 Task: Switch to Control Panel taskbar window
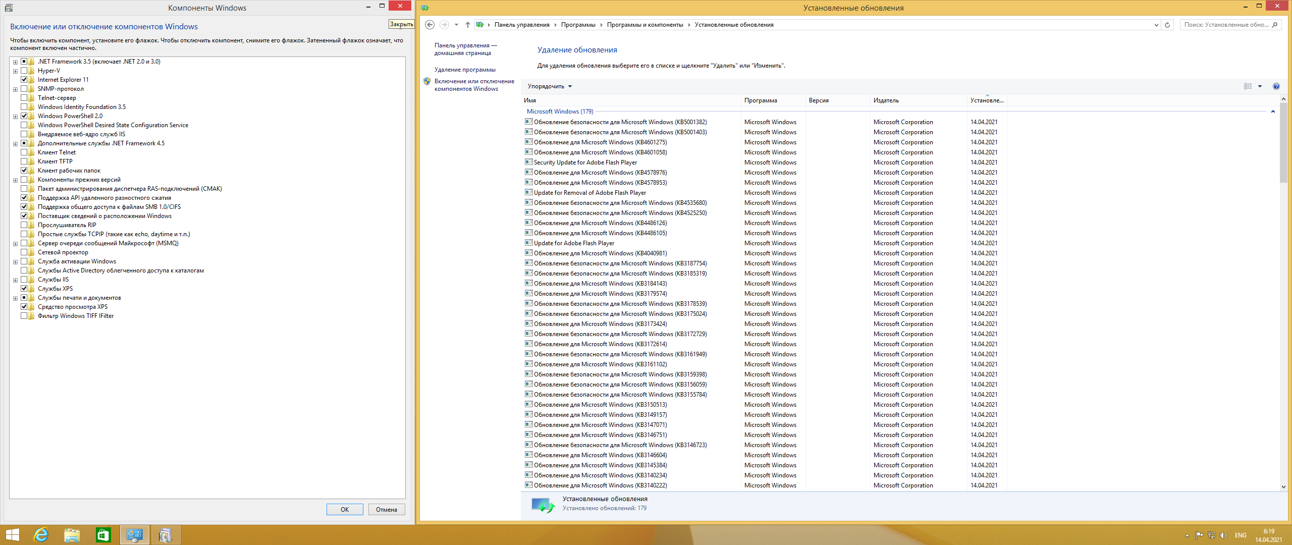135,535
